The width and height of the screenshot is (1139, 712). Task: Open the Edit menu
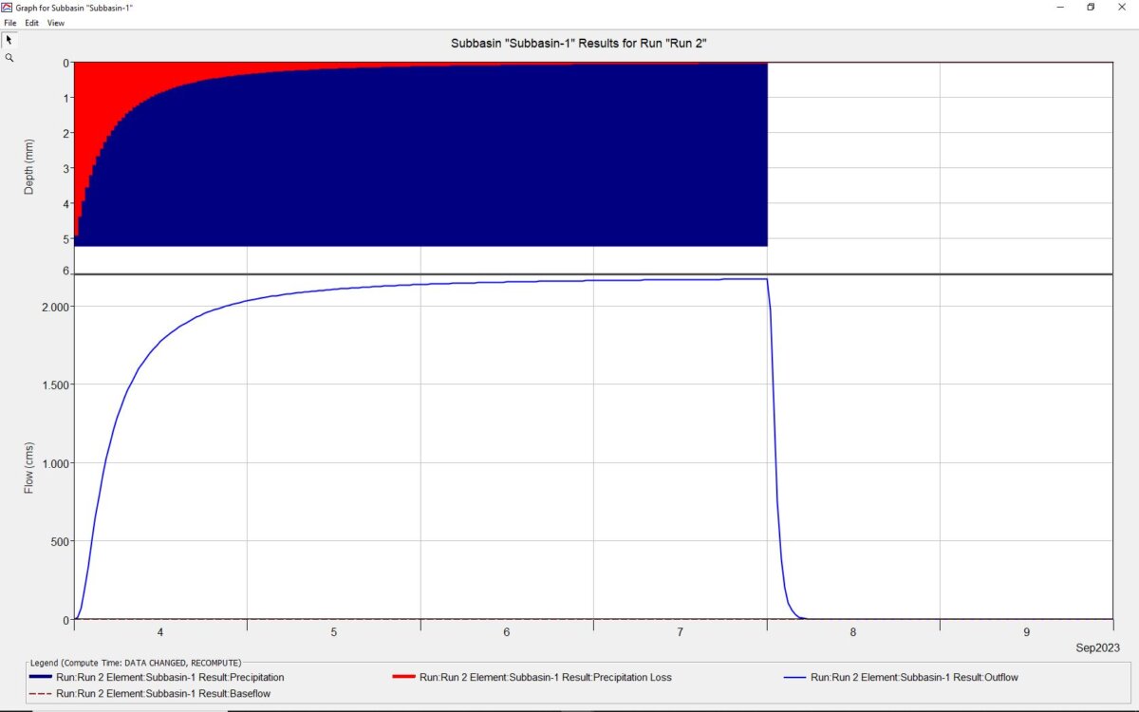point(31,23)
